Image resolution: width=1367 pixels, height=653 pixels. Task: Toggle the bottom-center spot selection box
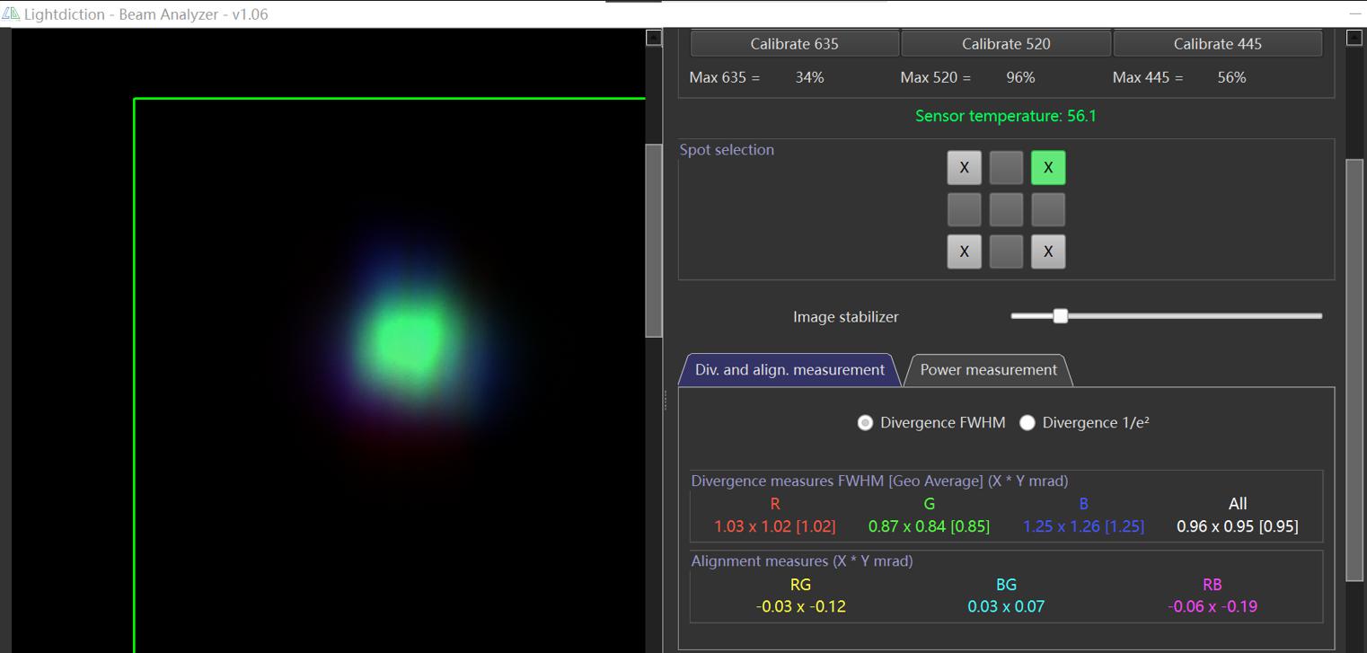click(x=1006, y=251)
